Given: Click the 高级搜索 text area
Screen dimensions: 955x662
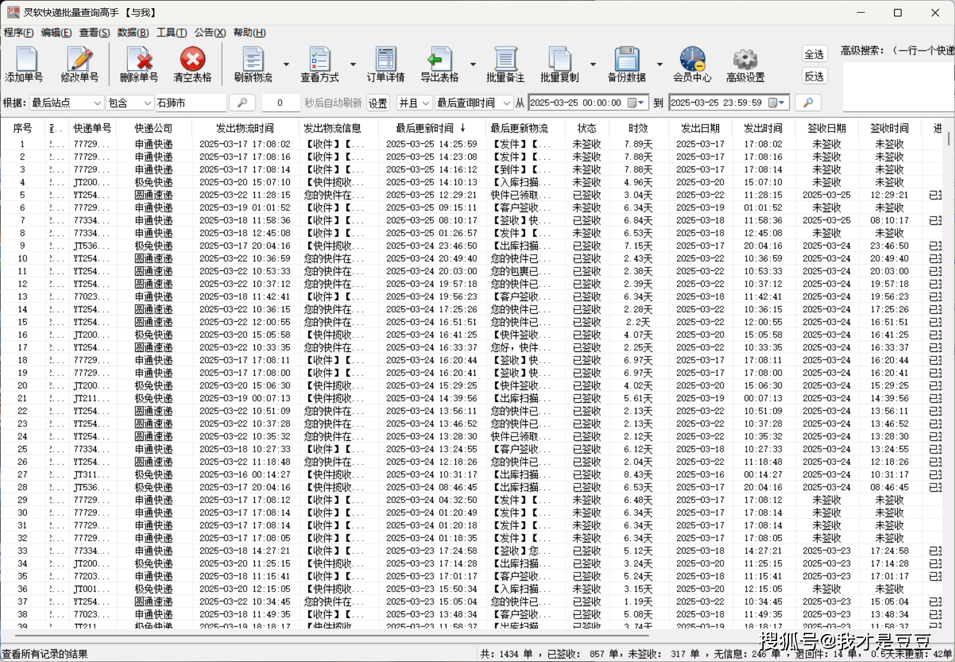Looking at the screenshot, I should point(899,87).
